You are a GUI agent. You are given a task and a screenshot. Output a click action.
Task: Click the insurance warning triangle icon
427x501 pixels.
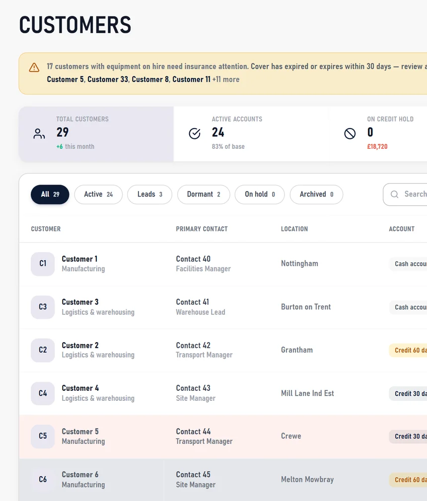(x=34, y=67)
